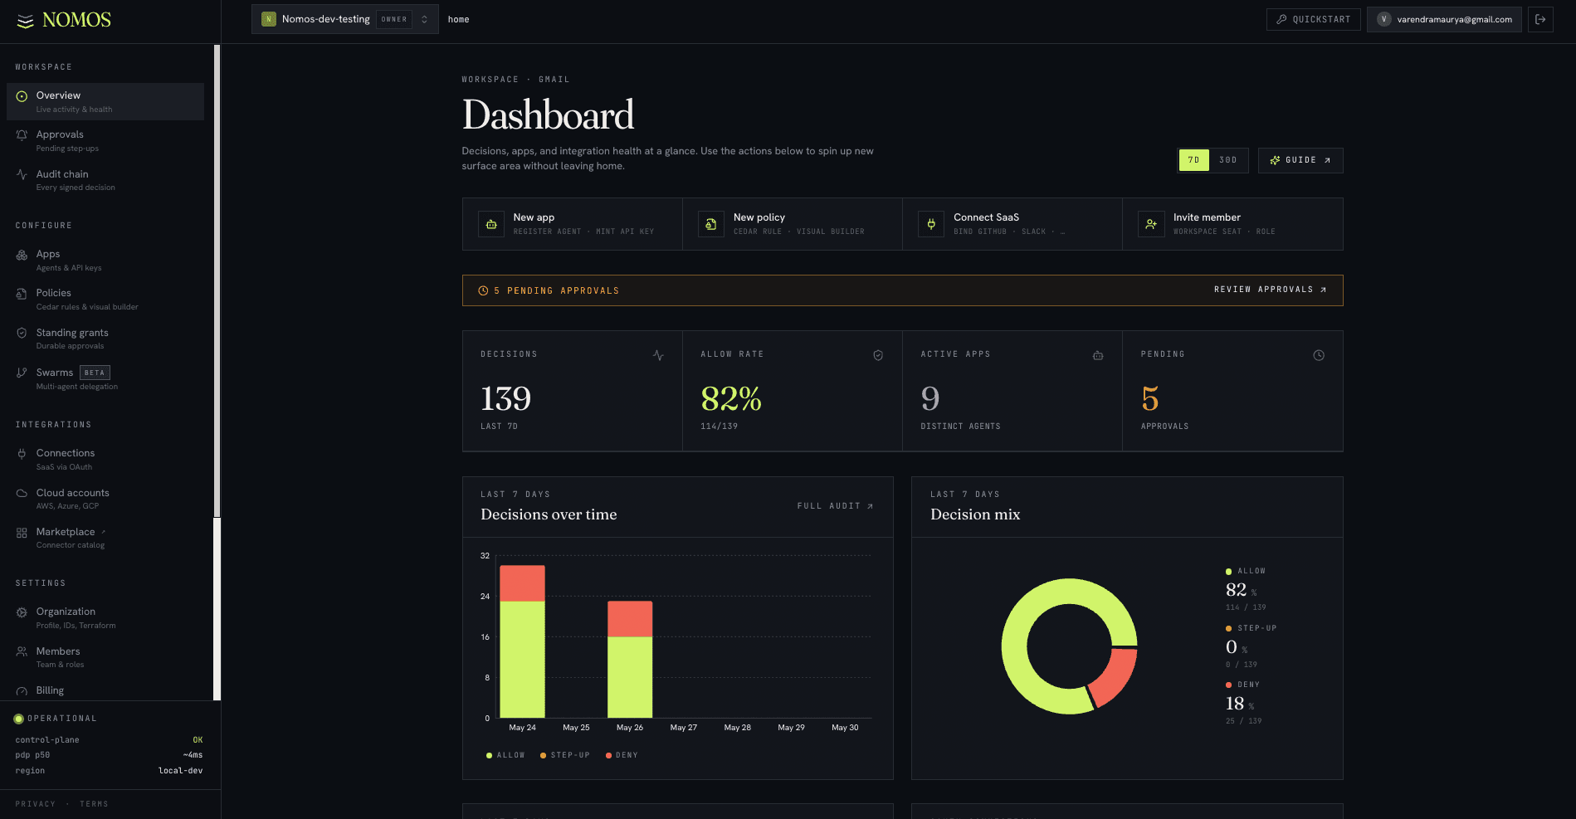Viewport: 1576px width, 819px height.
Task: Click the Allow legend swatch under chart
Action: tap(489, 755)
